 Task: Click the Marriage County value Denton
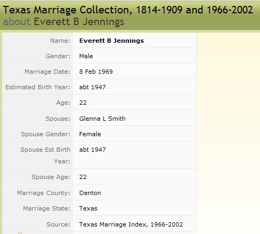point(90,193)
